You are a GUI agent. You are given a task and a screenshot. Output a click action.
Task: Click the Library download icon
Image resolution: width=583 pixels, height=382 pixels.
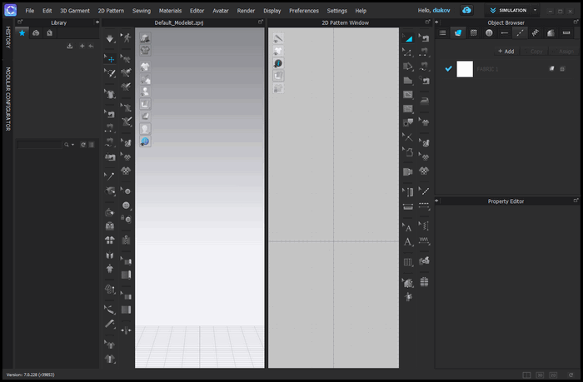(70, 46)
